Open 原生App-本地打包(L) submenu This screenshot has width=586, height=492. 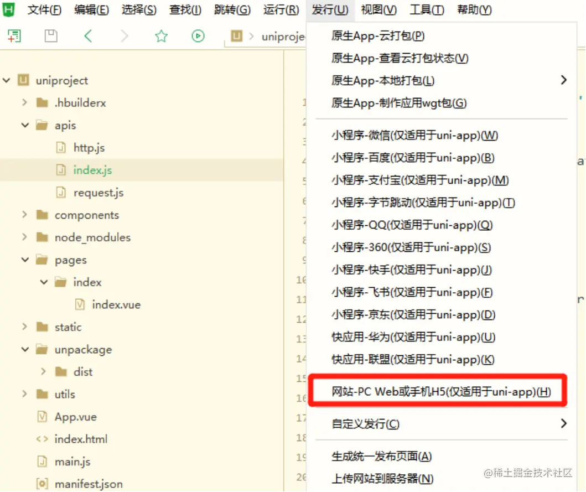coord(442,80)
